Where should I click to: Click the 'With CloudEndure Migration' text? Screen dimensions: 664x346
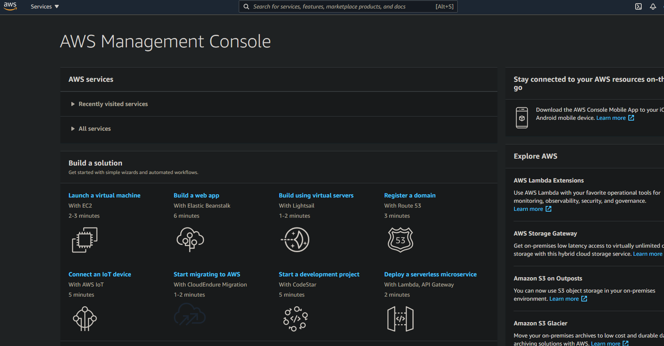pos(210,284)
